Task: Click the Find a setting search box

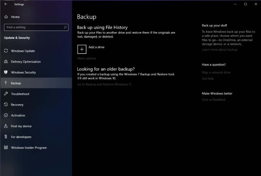Action: coord(36,27)
